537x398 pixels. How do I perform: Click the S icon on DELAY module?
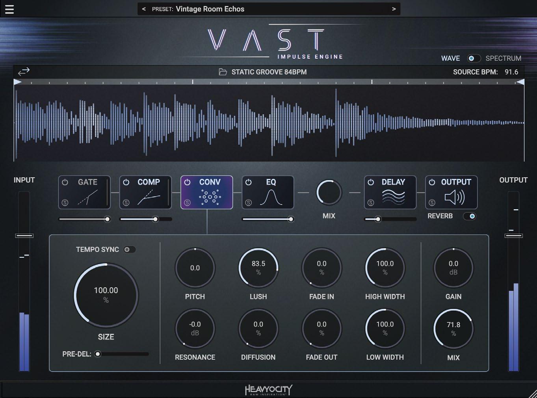pos(371,203)
